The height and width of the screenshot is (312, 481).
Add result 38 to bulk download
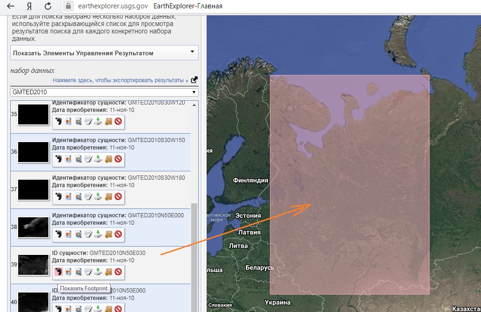click(108, 234)
